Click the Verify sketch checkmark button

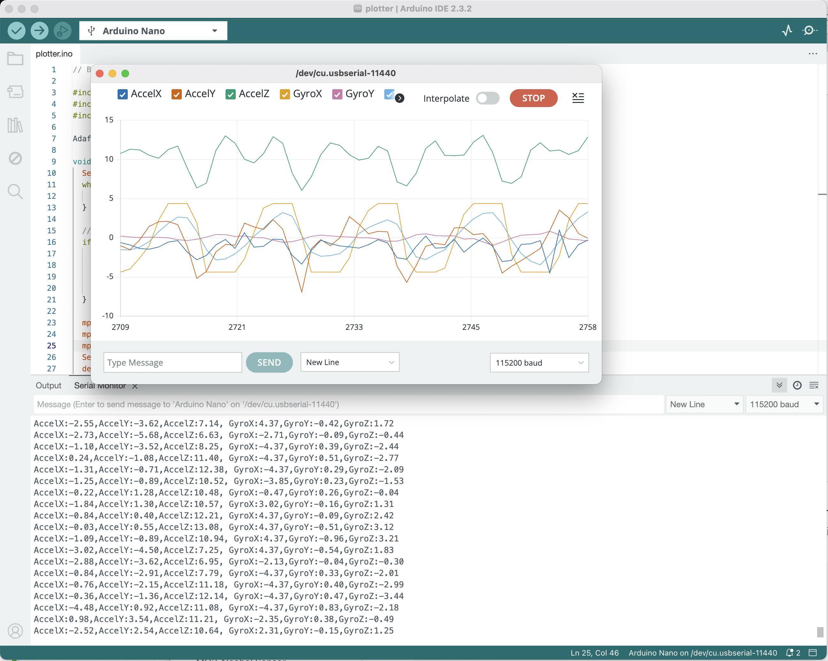[17, 31]
